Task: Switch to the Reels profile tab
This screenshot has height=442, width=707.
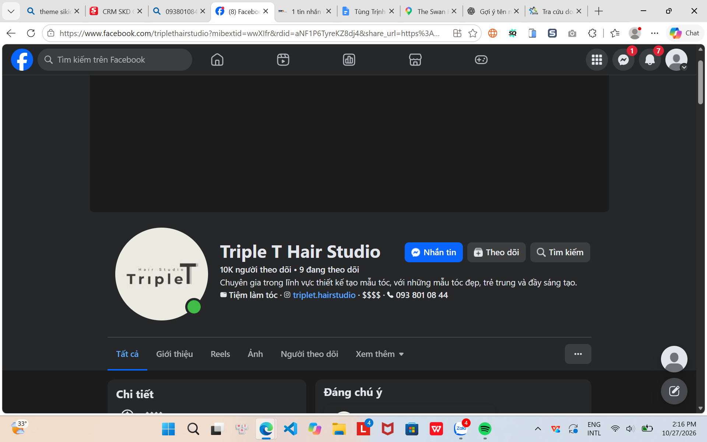Action: (220, 354)
